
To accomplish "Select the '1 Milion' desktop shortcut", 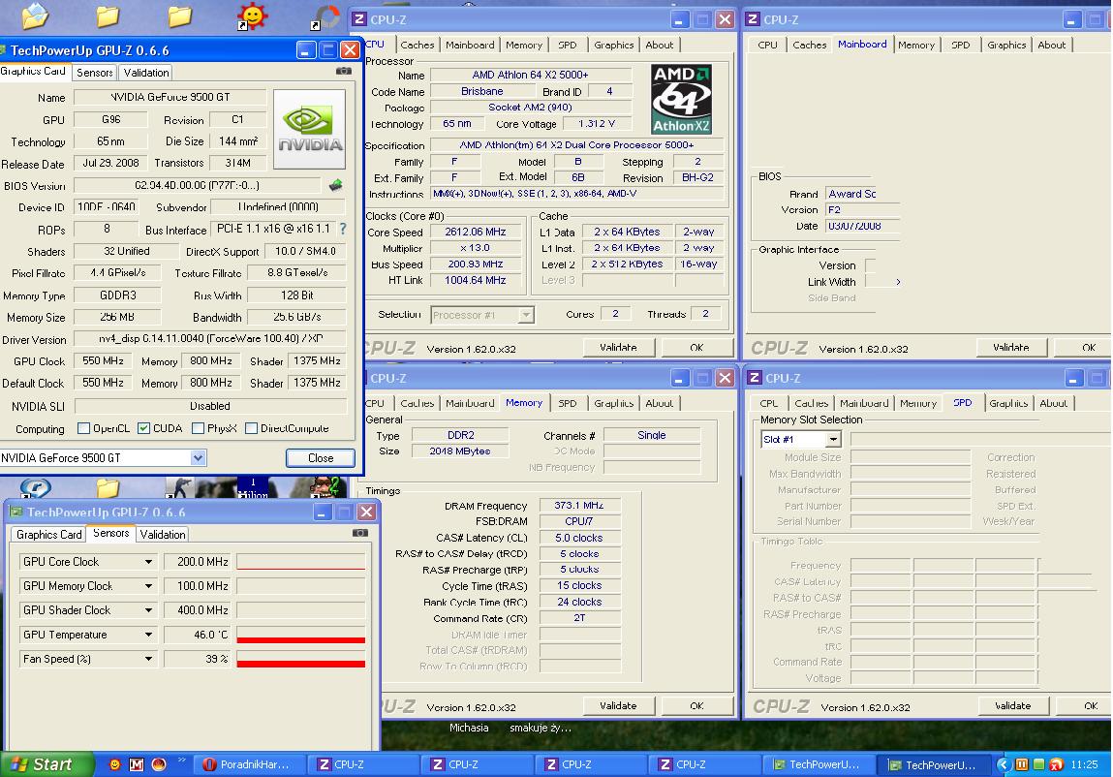I will 253,487.
